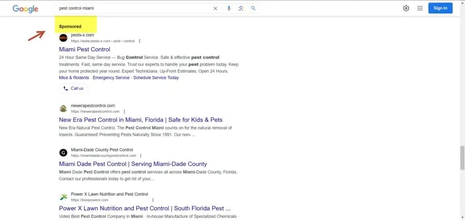Start voice search with microphone icon
The height and width of the screenshot is (220, 465).
229,8
